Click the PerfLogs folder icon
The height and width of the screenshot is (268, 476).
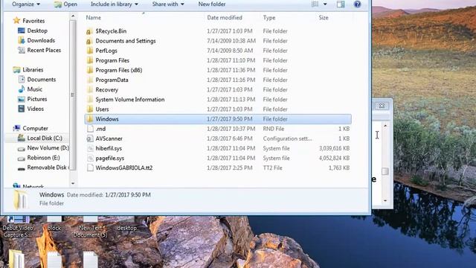pyautogui.click(x=89, y=51)
